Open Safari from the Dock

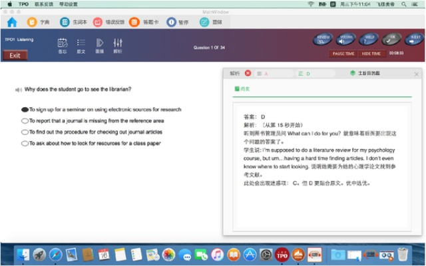(x=56, y=255)
